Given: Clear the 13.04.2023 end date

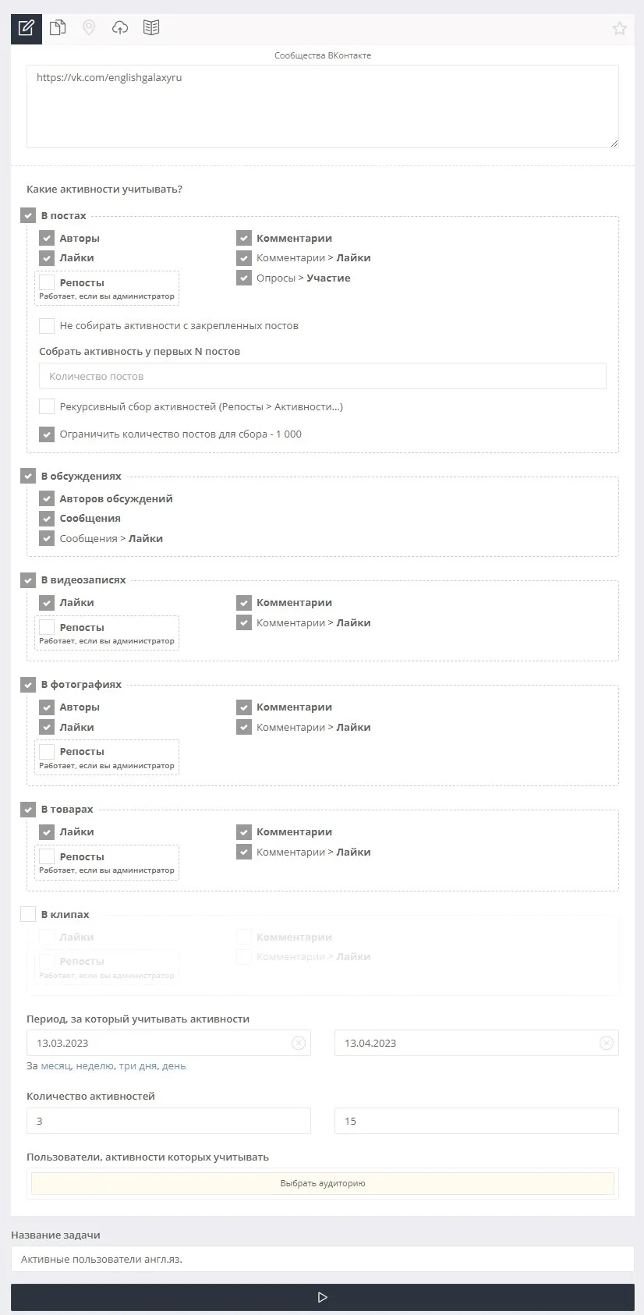Looking at the screenshot, I should coord(607,1043).
